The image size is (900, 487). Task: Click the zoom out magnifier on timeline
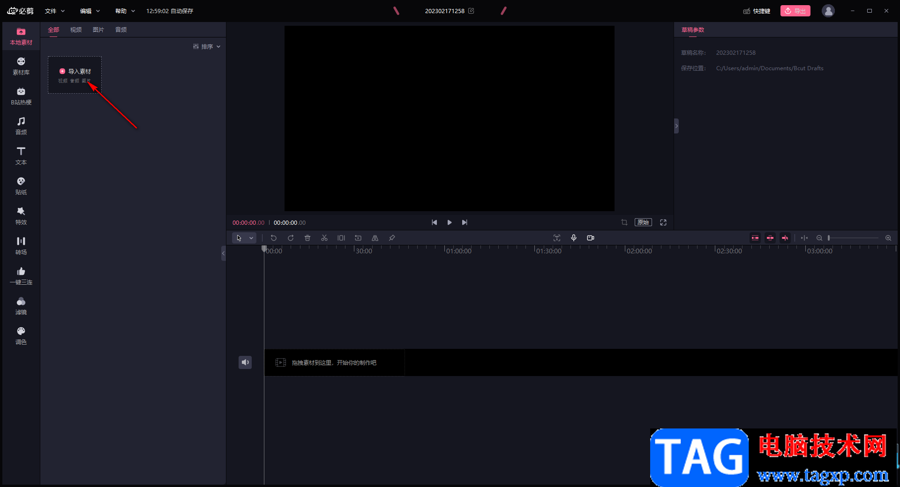tap(819, 238)
